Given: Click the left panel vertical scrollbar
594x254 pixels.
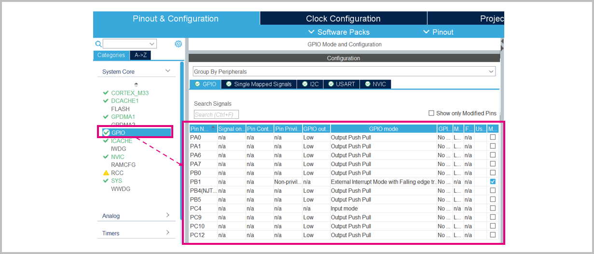Looking at the screenshot, I should 182,140.
